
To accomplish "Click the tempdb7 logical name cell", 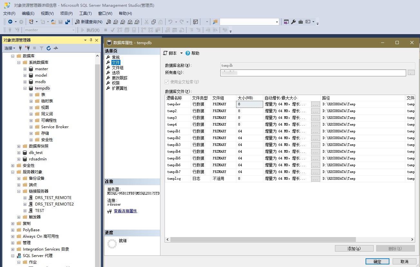I will [178, 172].
